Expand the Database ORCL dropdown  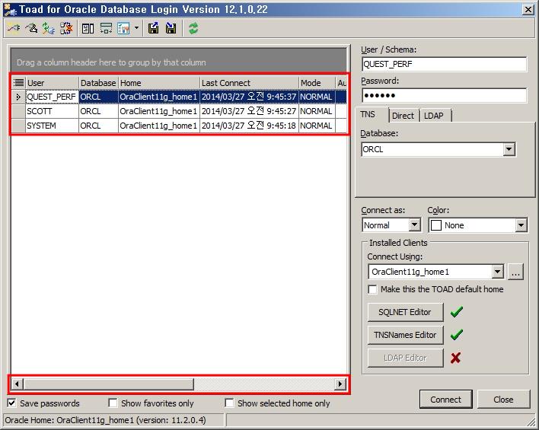pos(509,150)
